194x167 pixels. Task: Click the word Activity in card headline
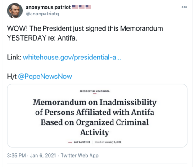(x=95, y=132)
